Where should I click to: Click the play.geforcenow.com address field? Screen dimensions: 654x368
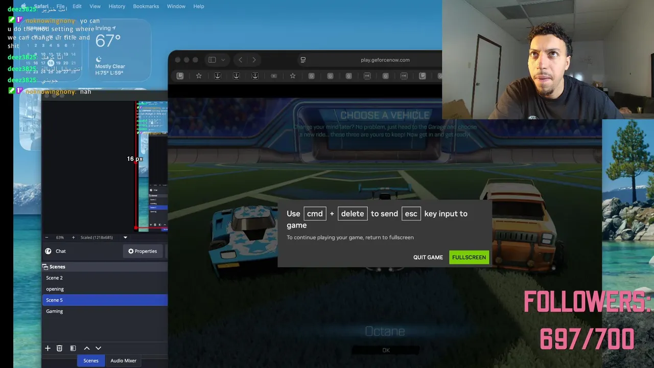click(385, 60)
